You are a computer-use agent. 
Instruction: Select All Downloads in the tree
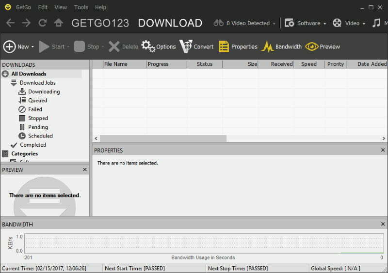(29, 74)
